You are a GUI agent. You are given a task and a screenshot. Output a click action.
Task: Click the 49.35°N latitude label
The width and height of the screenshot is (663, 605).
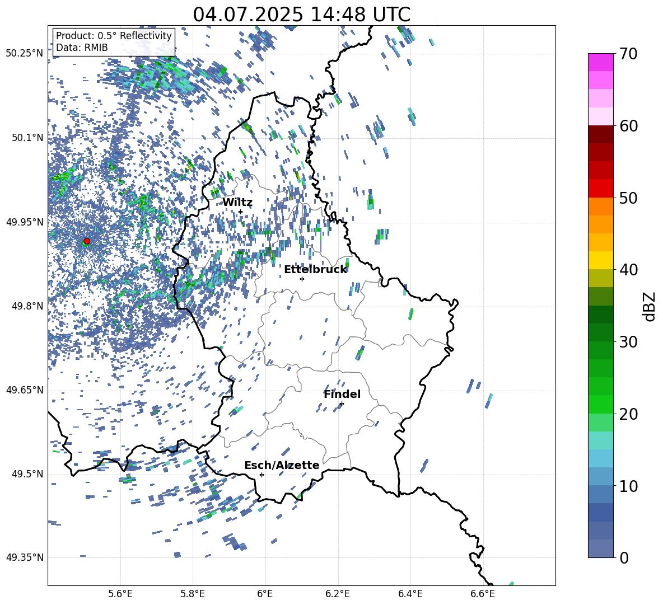(25, 557)
